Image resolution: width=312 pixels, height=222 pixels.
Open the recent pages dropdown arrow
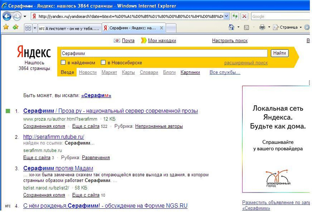point(25,16)
